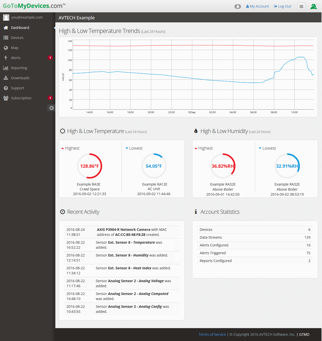This screenshot has width=322, height=341.
Task: Click the 32.91%RH lowest humidity gauge
Action: [287, 166]
